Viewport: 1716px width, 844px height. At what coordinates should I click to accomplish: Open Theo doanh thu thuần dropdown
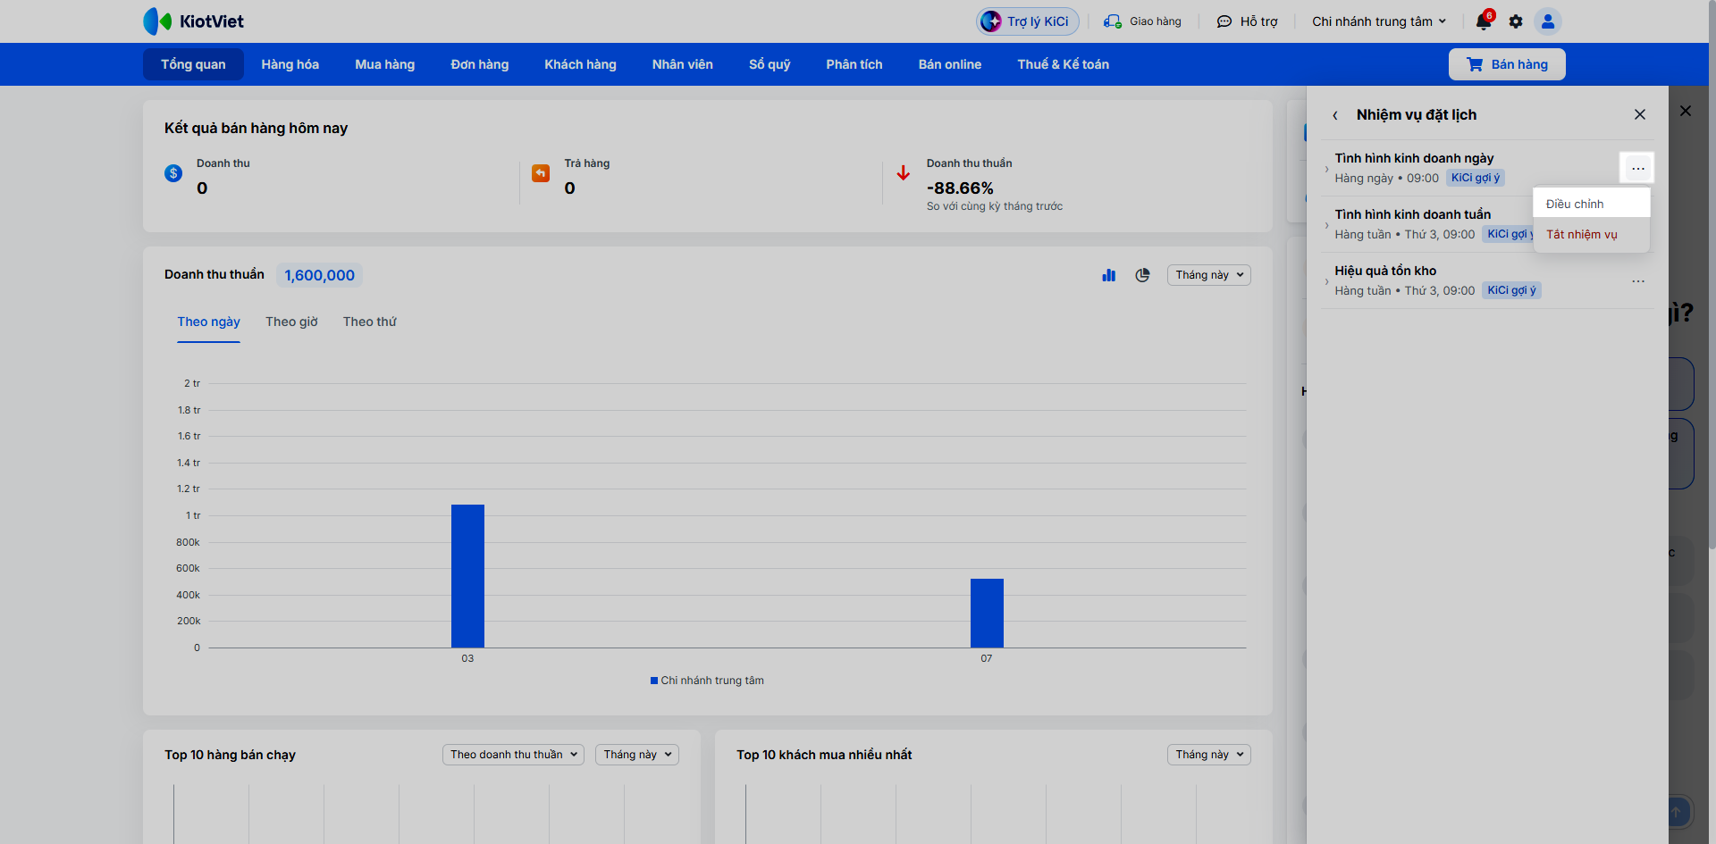pos(513,755)
